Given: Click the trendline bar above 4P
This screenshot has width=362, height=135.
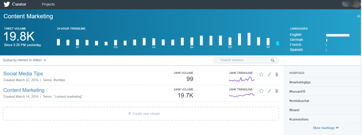Looking at the screenshot, I should [268, 41].
